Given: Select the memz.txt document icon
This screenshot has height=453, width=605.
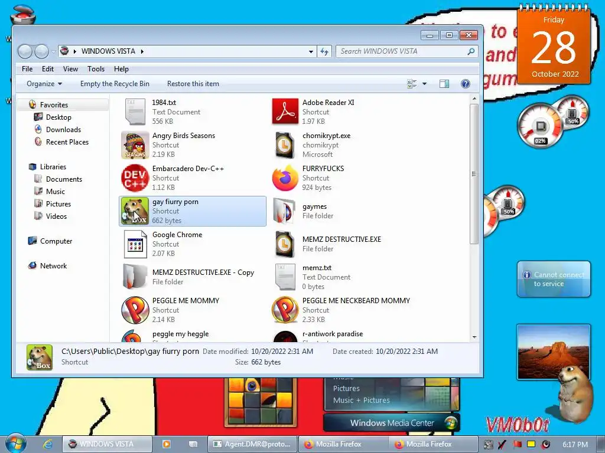Looking at the screenshot, I should coord(285,277).
